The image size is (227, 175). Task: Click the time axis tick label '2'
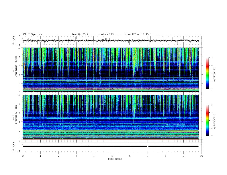58,156
